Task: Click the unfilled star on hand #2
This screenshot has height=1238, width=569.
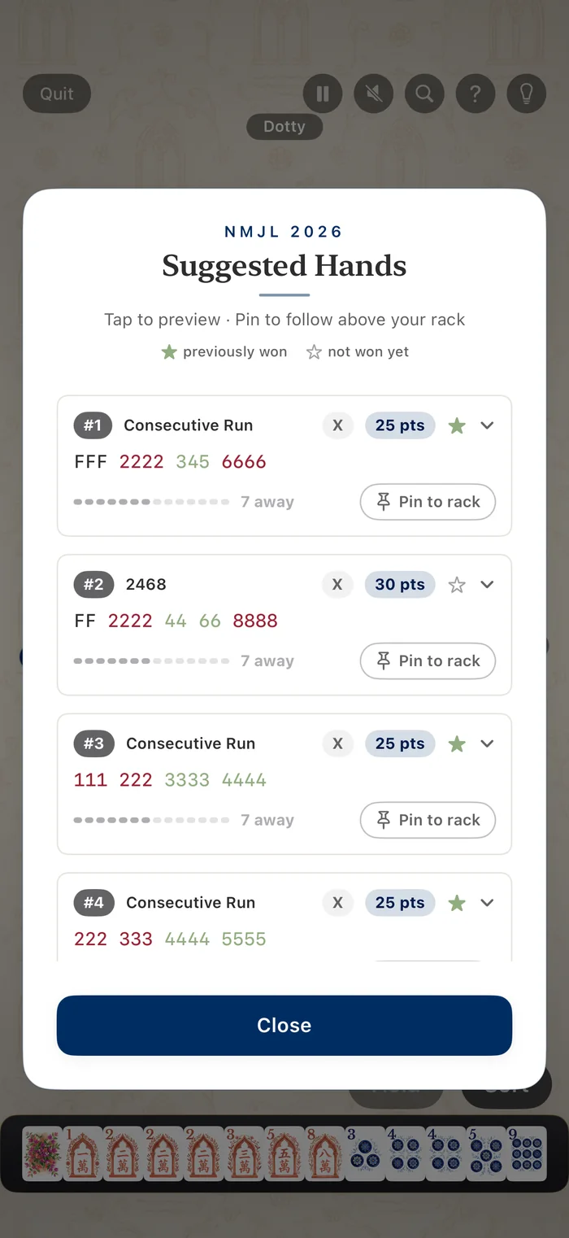Action: coord(457,584)
